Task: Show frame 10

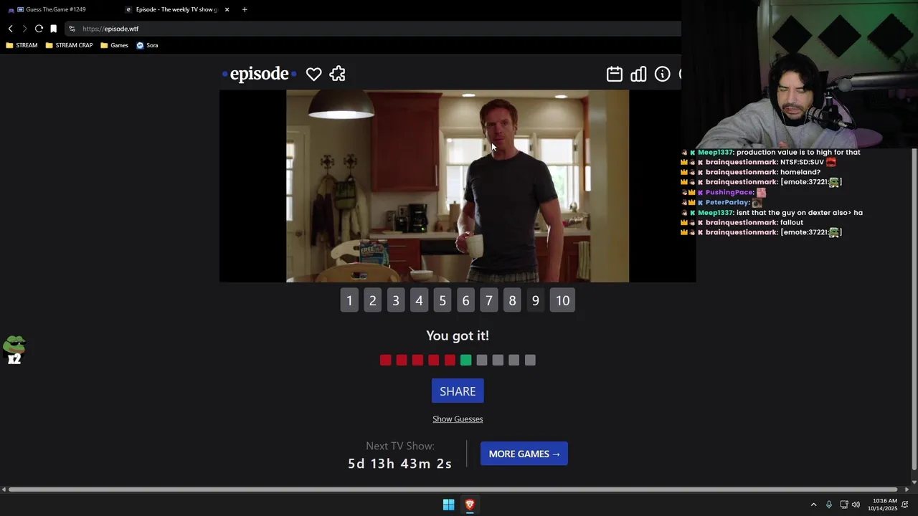Action: 562,301
